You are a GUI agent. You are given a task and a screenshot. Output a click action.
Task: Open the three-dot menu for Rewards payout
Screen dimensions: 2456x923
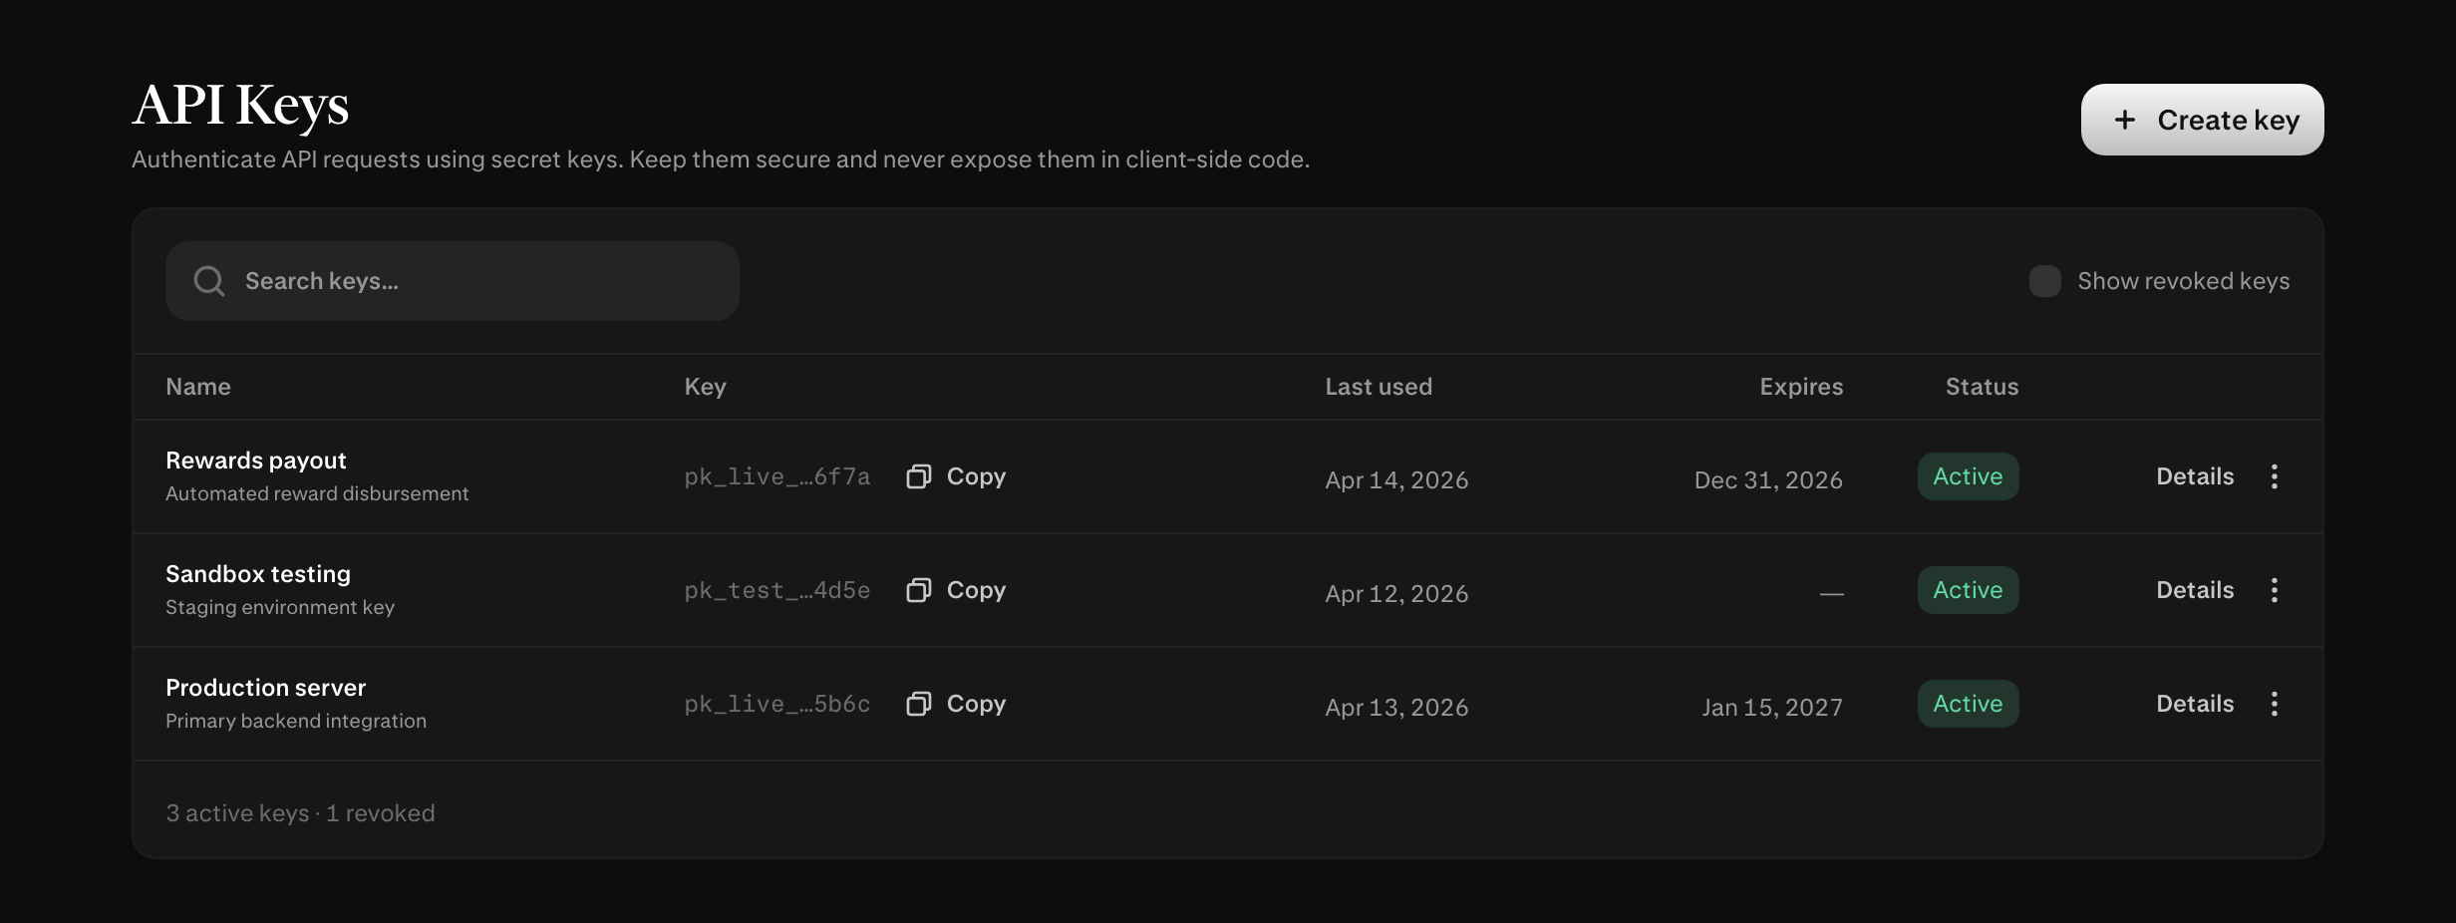pyautogui.click(x=2275, y=476)
